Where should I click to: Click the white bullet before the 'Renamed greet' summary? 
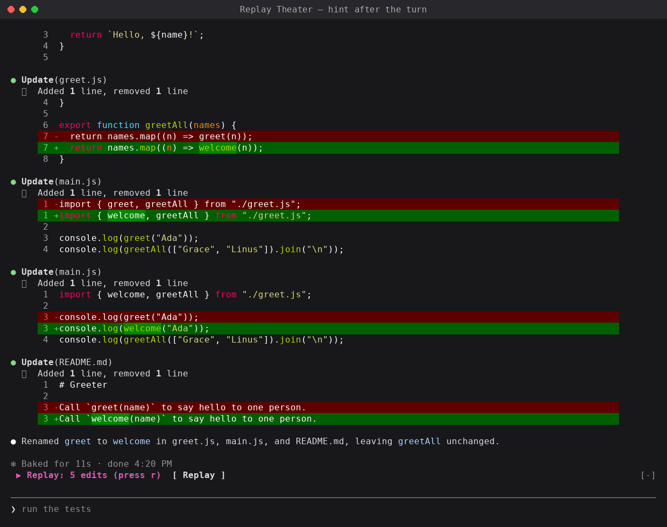(13, 441)
